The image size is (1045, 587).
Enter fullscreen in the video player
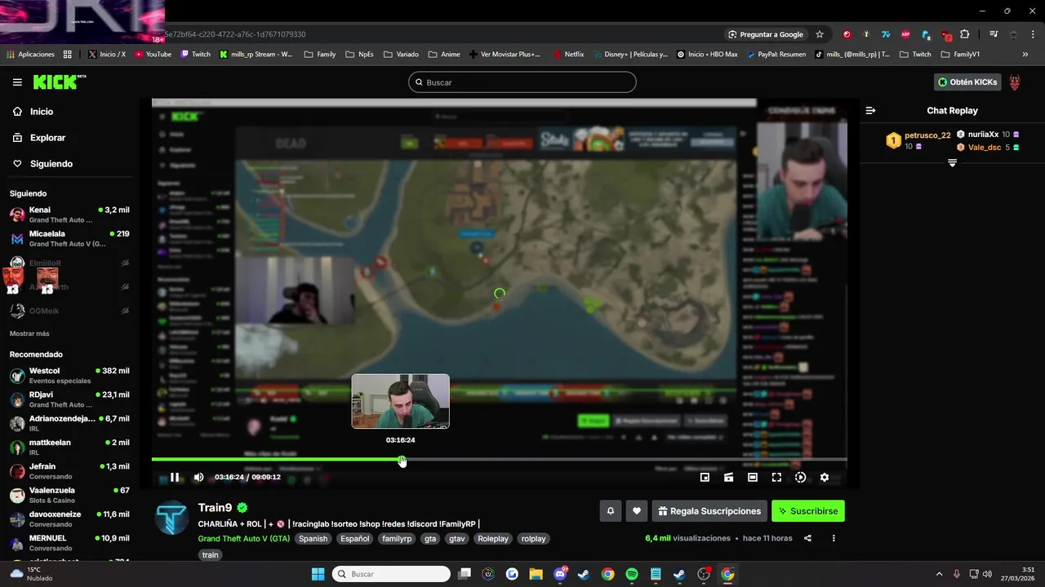pos(776,478)
